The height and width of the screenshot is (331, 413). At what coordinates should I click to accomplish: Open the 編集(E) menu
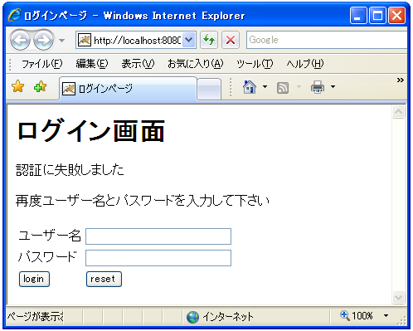(92, 64)
